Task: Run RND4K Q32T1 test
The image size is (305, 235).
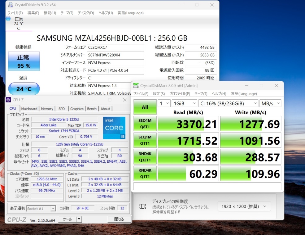Action: (145, 157)
